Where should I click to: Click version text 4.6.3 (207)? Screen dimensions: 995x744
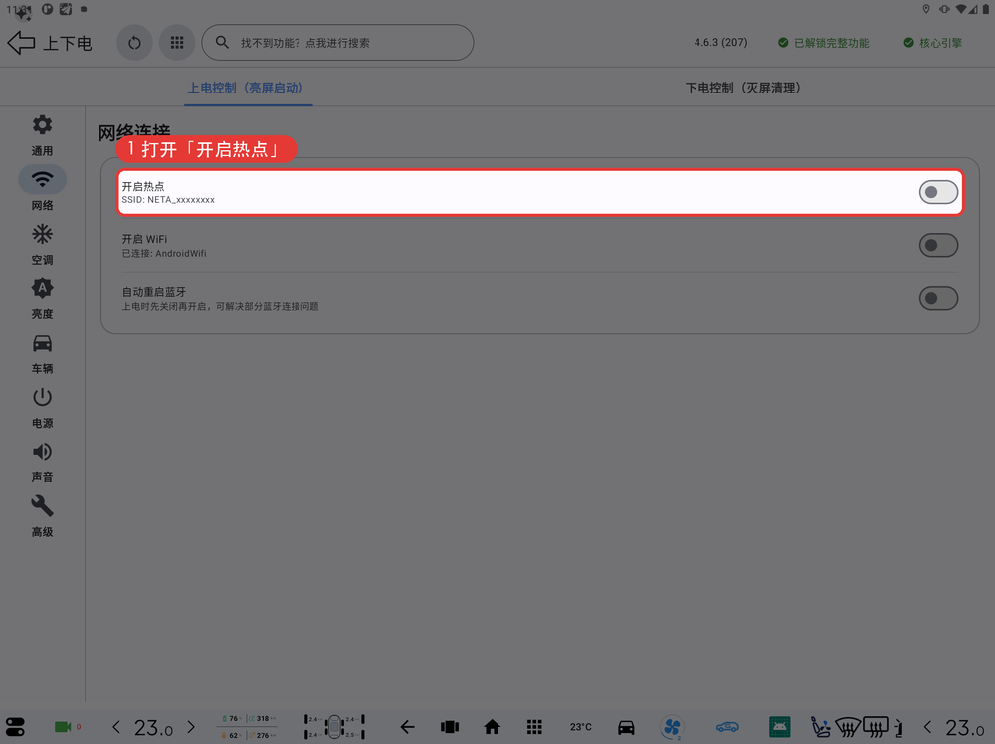(720, 43)
